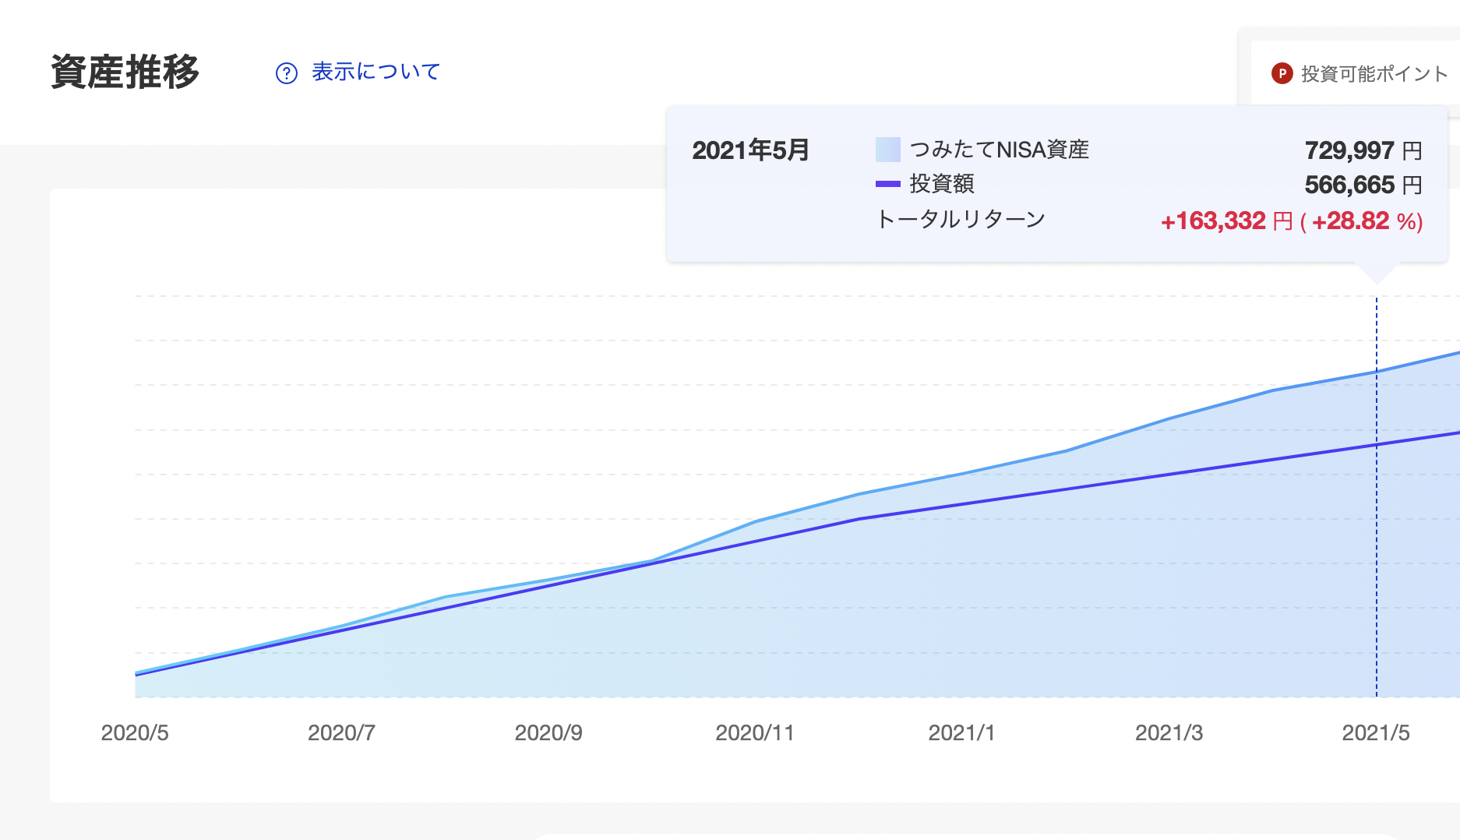Click the 2020/5 x-axis label
Screen dimensions: 1460x840
pyautogui.click(x=135, y=732)
